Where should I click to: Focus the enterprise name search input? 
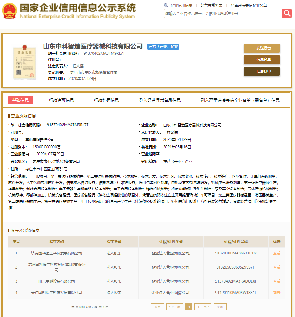point(223,14)
